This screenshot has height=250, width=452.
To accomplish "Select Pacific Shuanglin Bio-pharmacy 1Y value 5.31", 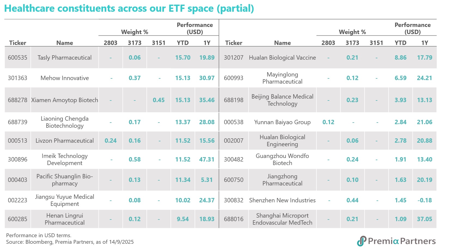I will click(207, 180).
